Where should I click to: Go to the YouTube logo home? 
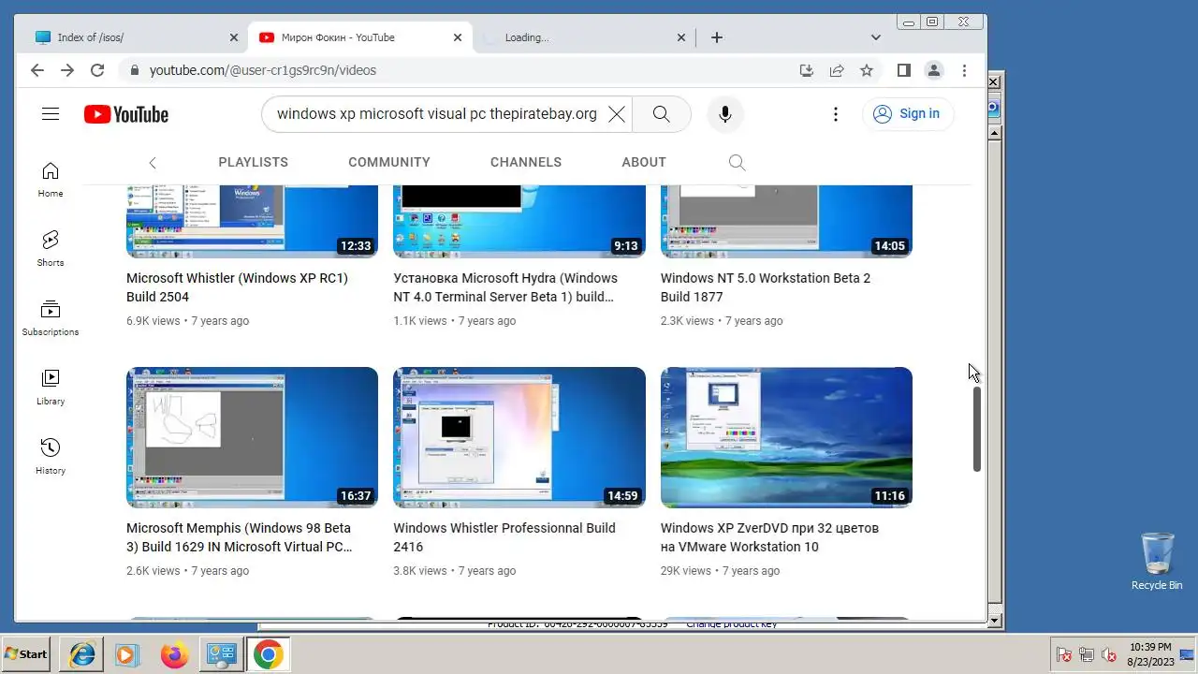(126, 114)
